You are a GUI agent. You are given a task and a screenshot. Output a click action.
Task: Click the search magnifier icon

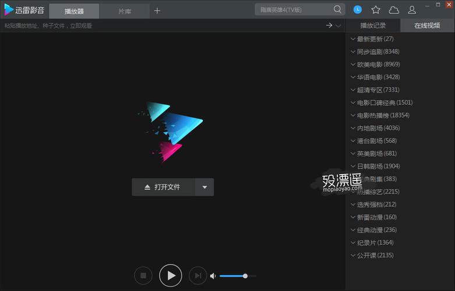(337, 9)
